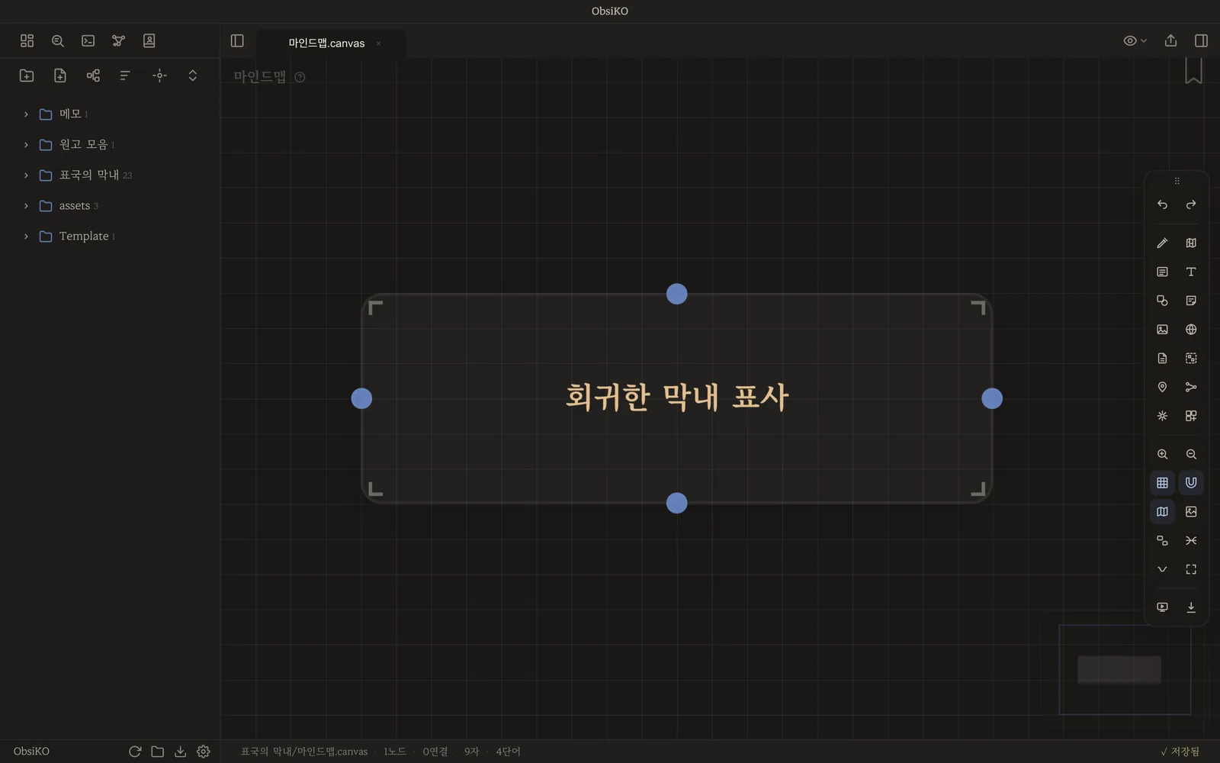Collapse the toolbar with the chevron
The width and height of the screenshot is (1220, 763).
1162,569
